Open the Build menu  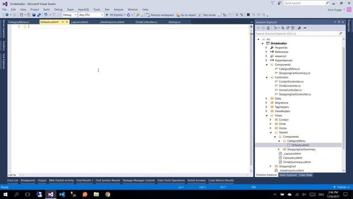pos(46,9)
